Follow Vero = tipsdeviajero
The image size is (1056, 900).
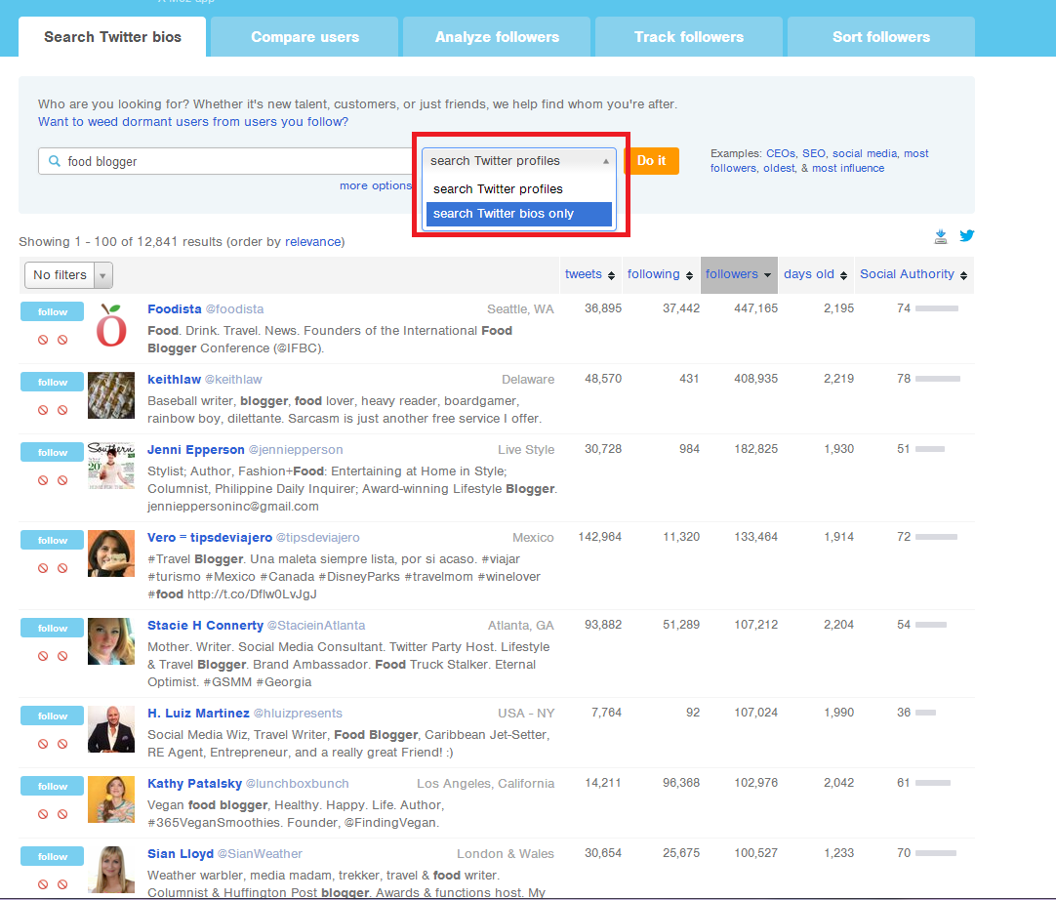point(53,540)
